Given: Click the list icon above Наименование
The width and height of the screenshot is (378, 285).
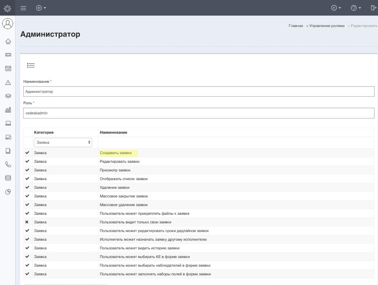Looking at the screenshot, I should tap(31, 65).
